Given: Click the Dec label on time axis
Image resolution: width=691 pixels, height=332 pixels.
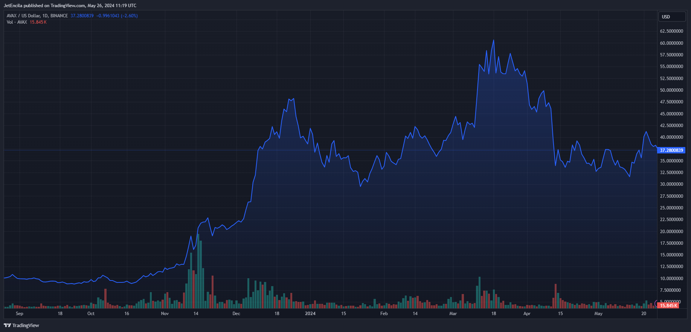Looking at the screenshot, I should [236, 314].
